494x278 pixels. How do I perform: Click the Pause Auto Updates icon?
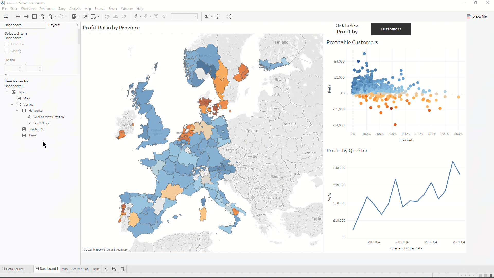[x=50, y=16]
